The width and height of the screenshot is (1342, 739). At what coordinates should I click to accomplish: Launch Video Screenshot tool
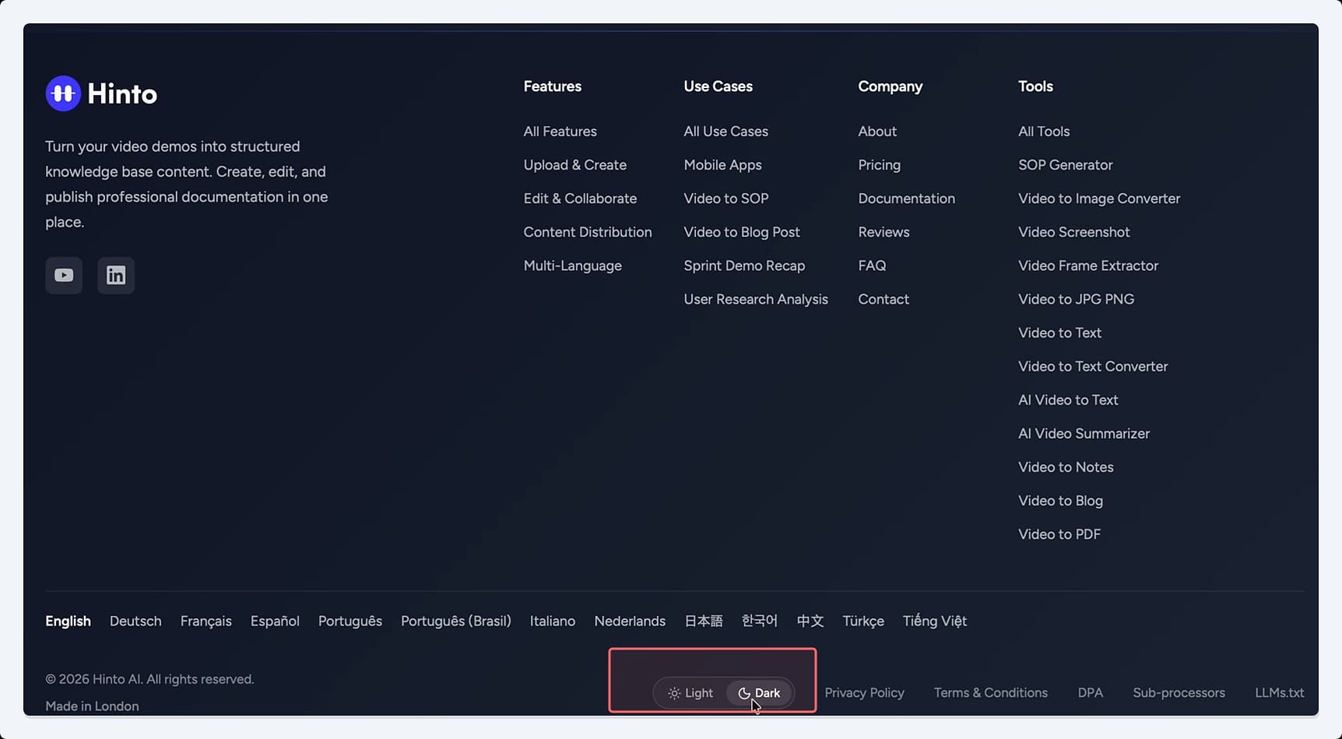(1074, 232)
